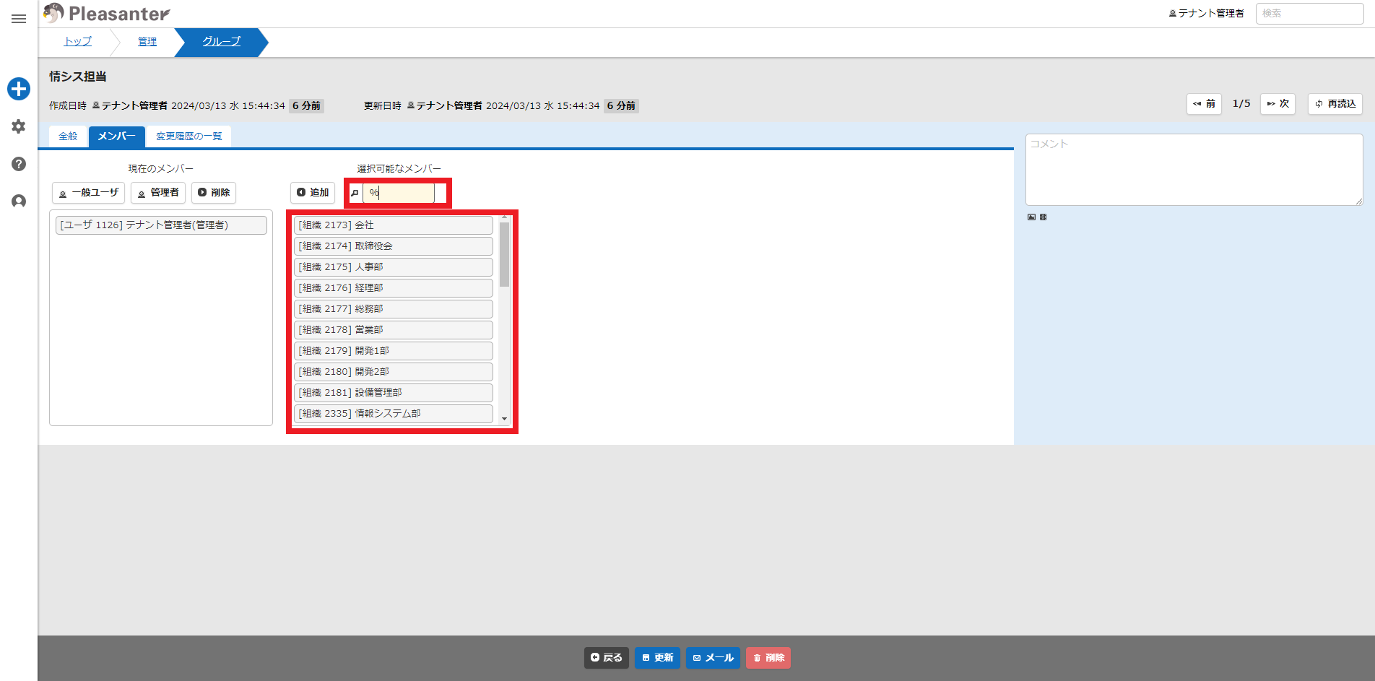
Task: Open the help question mark icon
Action: coord(19,164)
